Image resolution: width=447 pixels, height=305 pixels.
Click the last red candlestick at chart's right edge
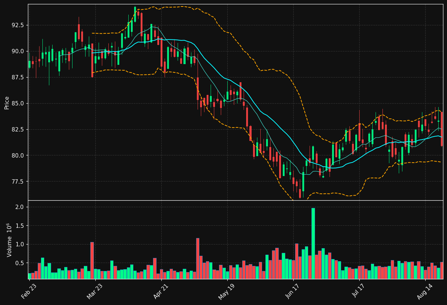442,129
